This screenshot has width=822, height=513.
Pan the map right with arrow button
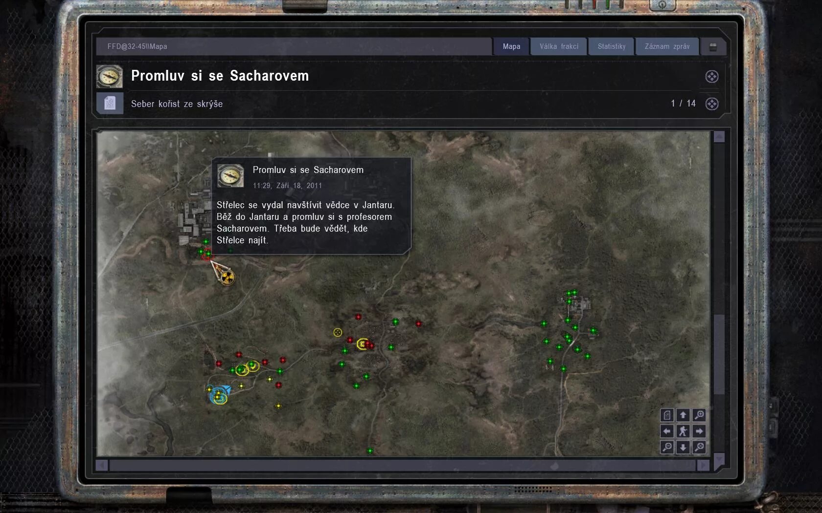point(699,431)
